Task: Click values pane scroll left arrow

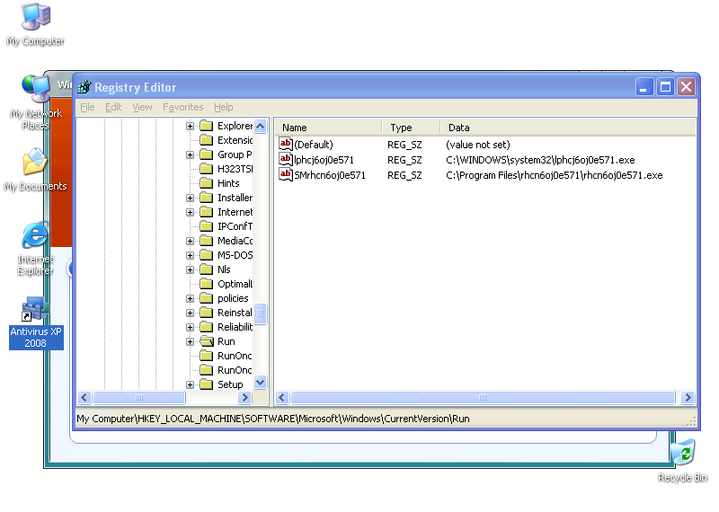Action: 282,397
